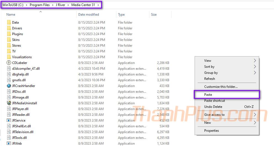Select the Visualizations folder icon
This screenshot has width=274, height=146.
pyautogui.click(x=9, y=57)
